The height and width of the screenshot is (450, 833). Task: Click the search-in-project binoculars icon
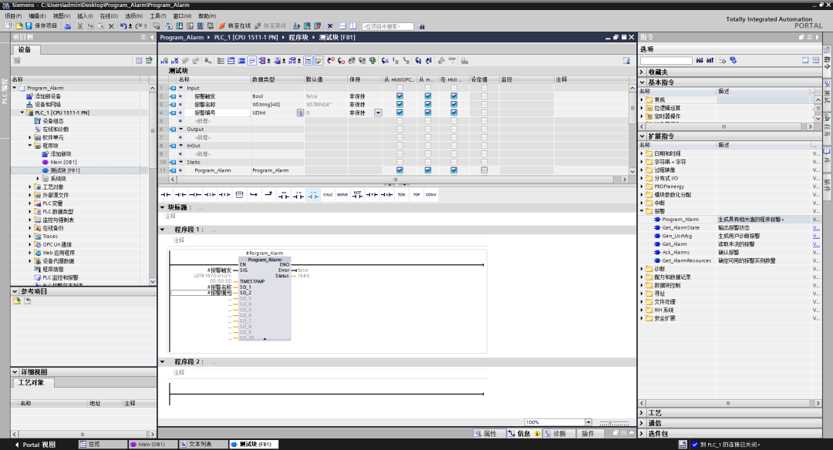coord(421,26)
